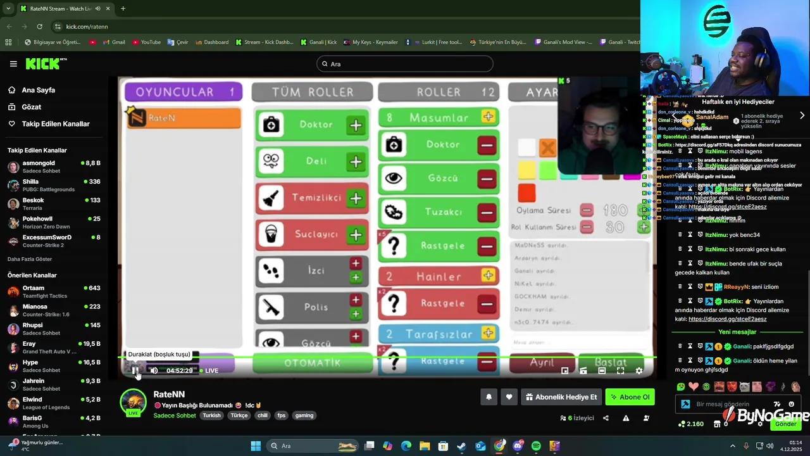Open the discord.gg link in the last BotRix message

(727, 319)
